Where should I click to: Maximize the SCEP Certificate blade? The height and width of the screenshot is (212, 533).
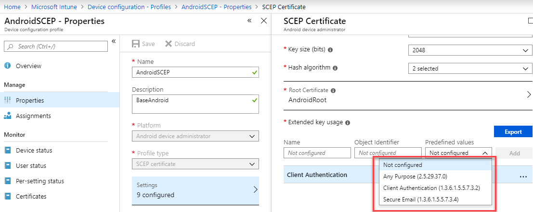(x=530, y=21)
